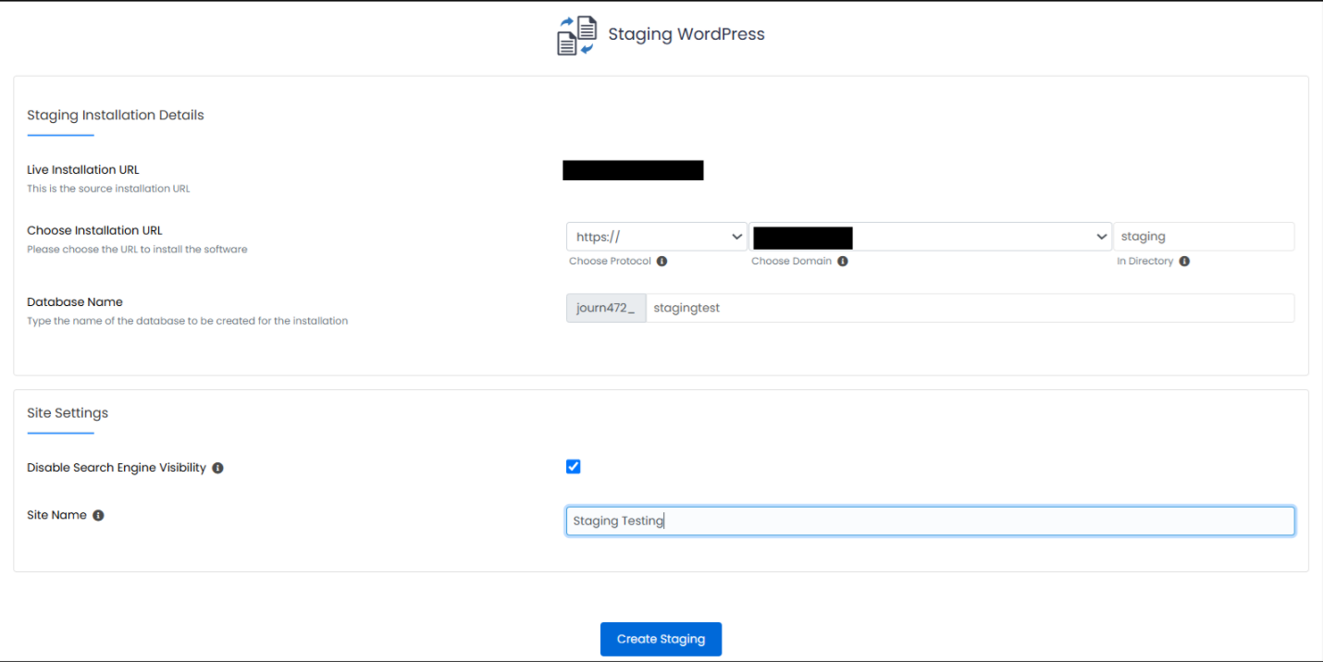
Task: Click the journ472_ database prefix
Action: tap(606, 308)
